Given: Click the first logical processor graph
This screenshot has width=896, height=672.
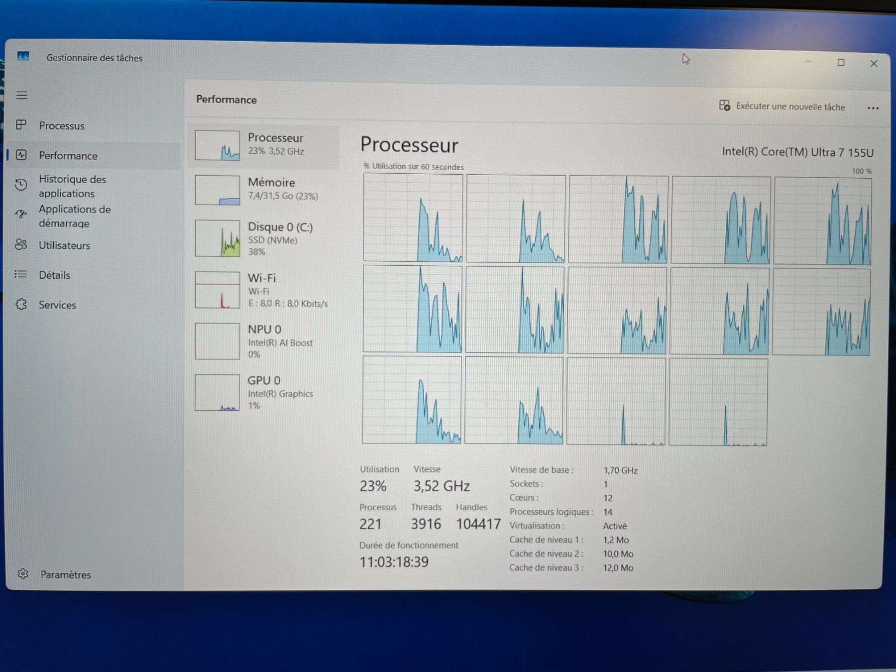Looking at the screenshot, I should coord(413,217).
